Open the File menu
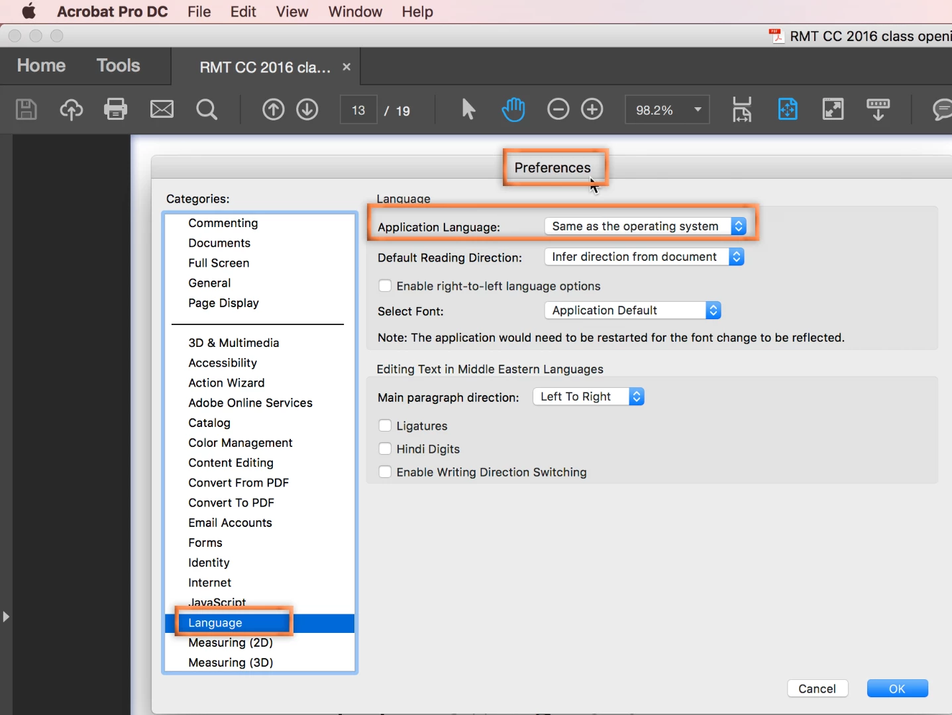This screenshot has width=952, height=715. pyautogui.click(x=199, y=11)
